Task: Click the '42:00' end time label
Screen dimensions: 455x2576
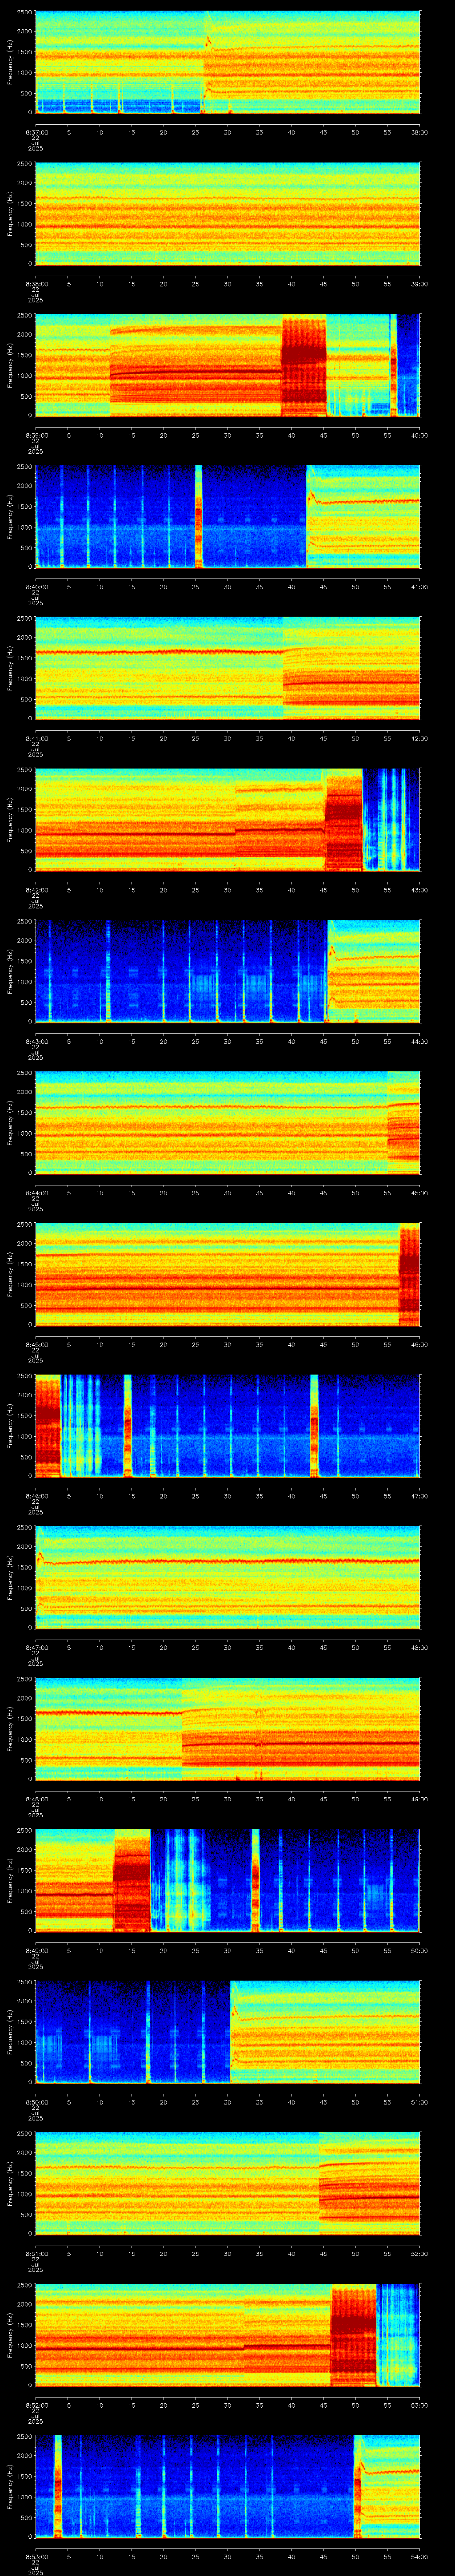Action: (x=419, y=738)
